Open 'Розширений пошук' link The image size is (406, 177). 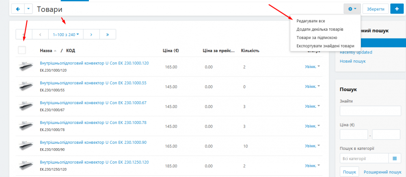coord(382,171)
